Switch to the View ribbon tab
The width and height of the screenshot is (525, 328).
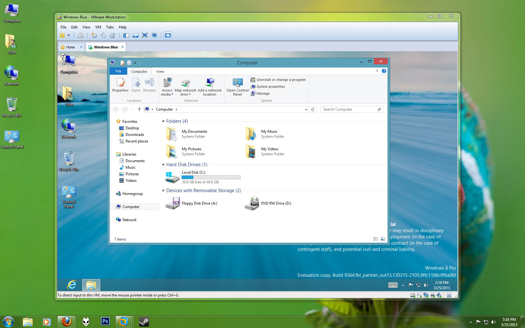(160, 72)
